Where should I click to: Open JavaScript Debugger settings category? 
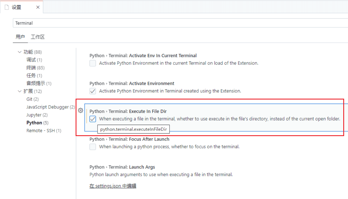pos(51,107)
